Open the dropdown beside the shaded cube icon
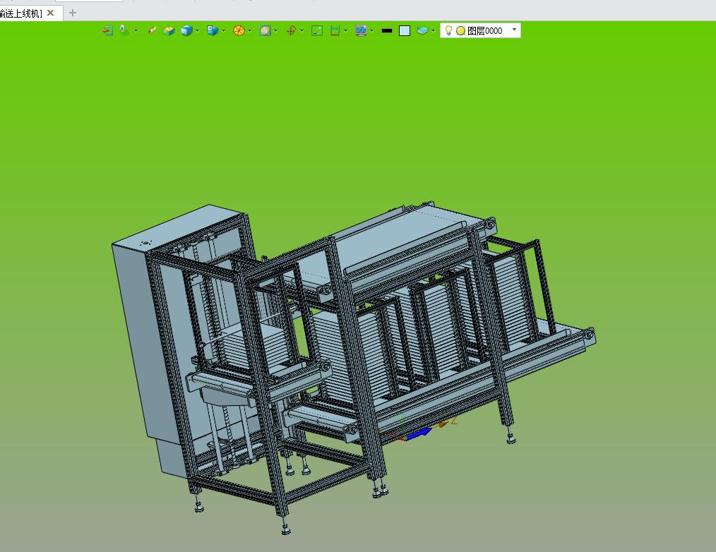 pyautogui.click(x=197, y=31)
